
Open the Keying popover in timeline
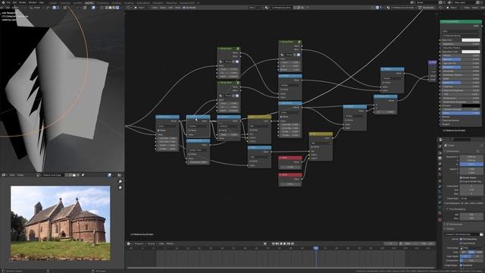pyautogui.click(x=152, y=243)
